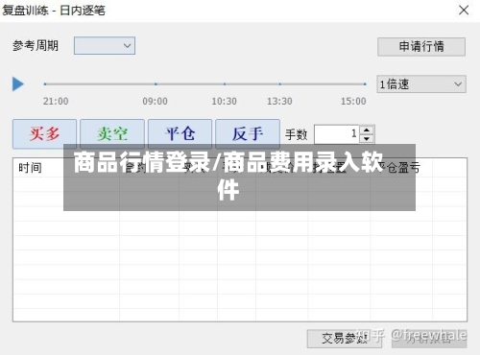Click the 平仓 button
This screenshot has height=355, width=480.
click(180, 133)
